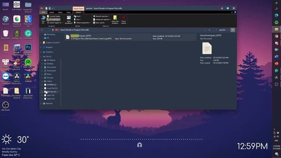Open Recycle Bin desktop icon

pos(6,35)
